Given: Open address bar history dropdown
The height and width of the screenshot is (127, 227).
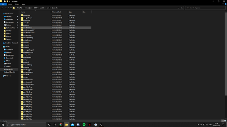Looking at the screenshot, I should 178,8.
